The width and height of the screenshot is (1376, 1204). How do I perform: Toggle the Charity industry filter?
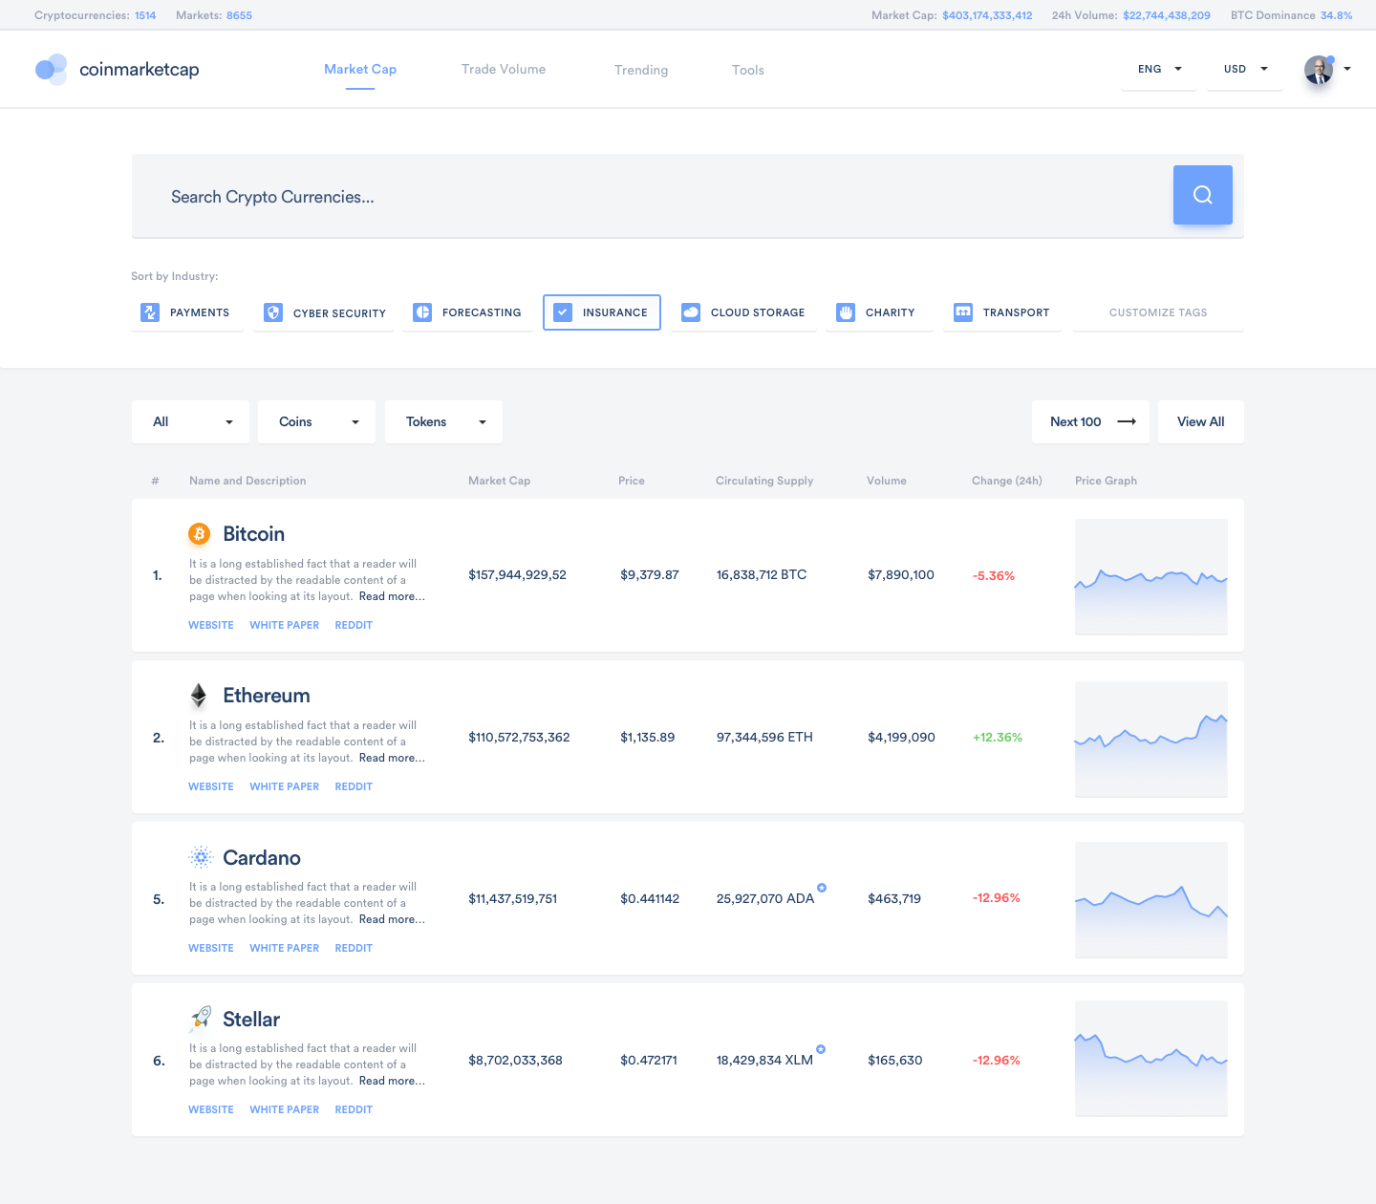[x=879, y=312]
